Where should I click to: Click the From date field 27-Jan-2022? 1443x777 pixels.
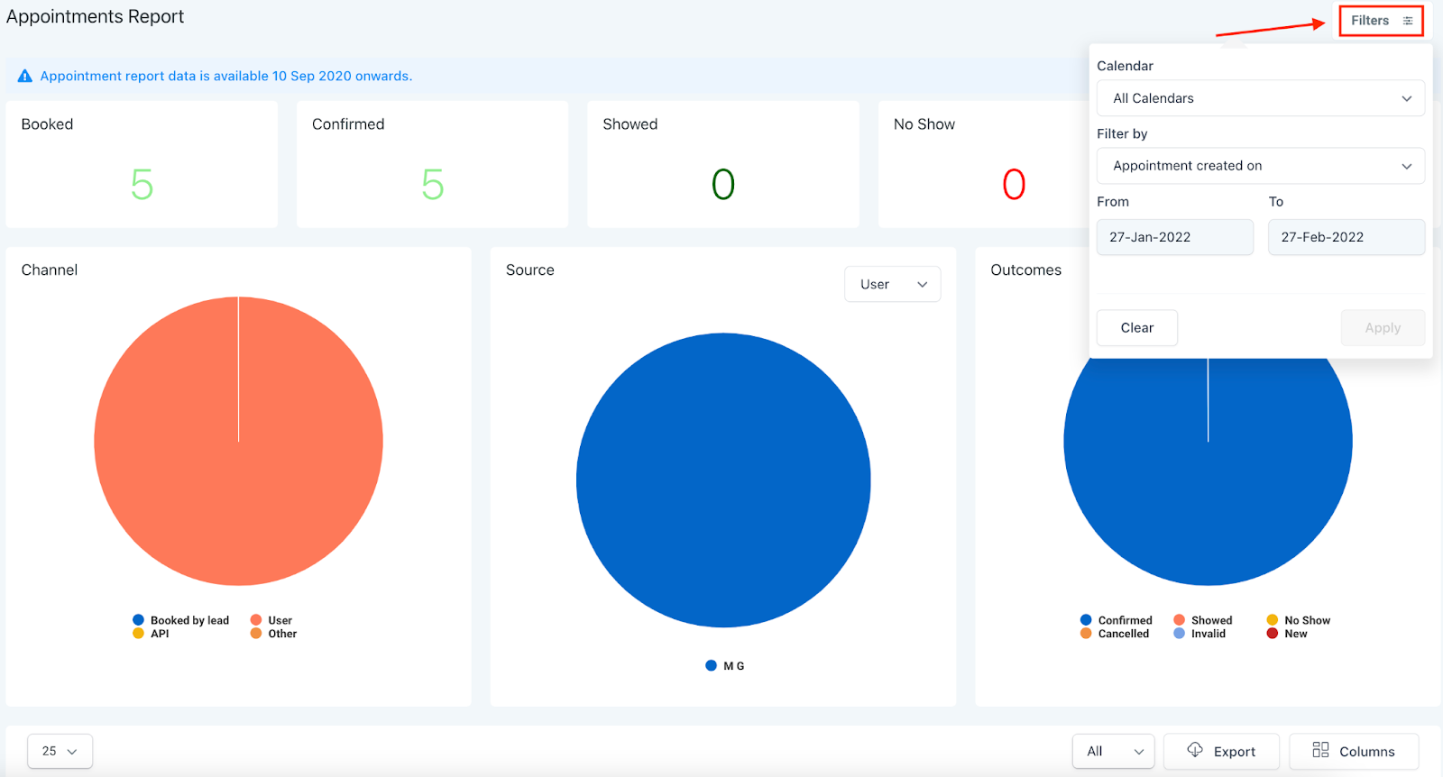[1174, 237]
